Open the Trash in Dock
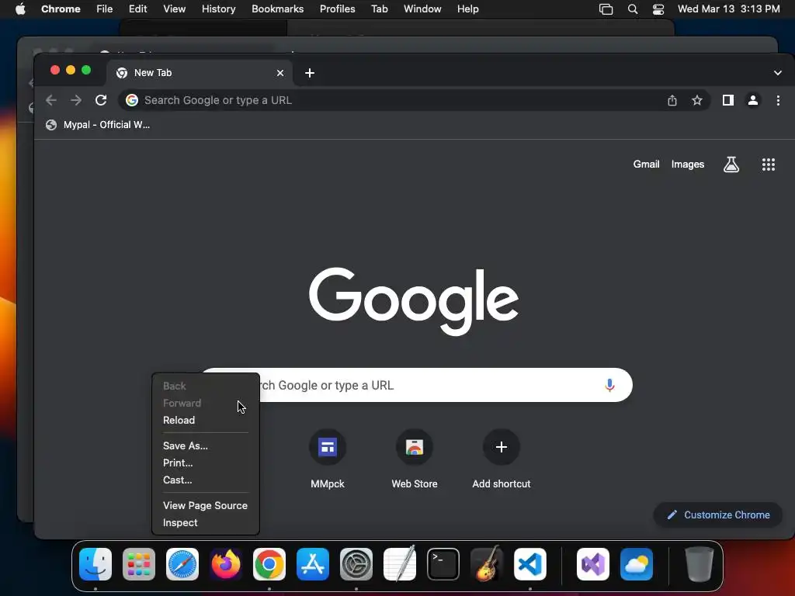Viewport: 795px width, 596px height. point(700,564)
